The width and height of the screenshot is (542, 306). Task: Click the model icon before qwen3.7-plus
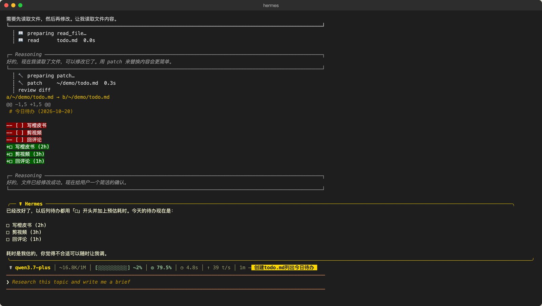[x=11, y=268]
